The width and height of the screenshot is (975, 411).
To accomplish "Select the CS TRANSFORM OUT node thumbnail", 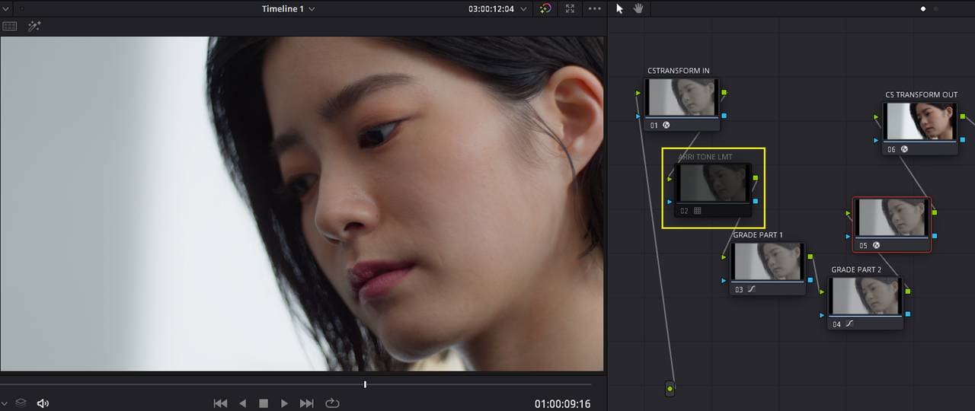I will pyautogui.click(x=920, y=121).
